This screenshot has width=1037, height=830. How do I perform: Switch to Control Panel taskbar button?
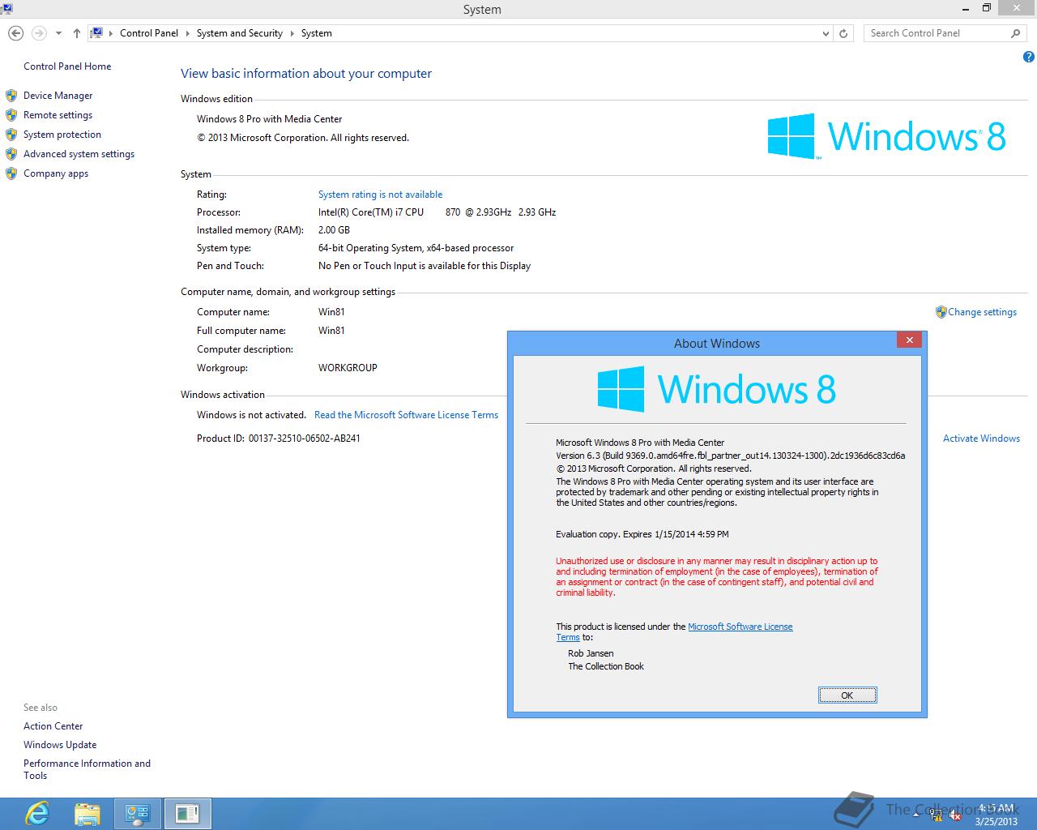click(138, 813)
